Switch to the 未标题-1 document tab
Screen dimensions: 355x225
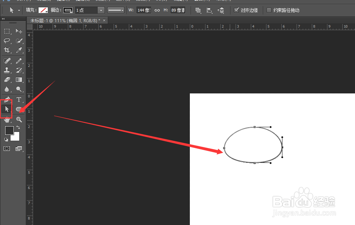pyautogui.click(x=65, y=20)
